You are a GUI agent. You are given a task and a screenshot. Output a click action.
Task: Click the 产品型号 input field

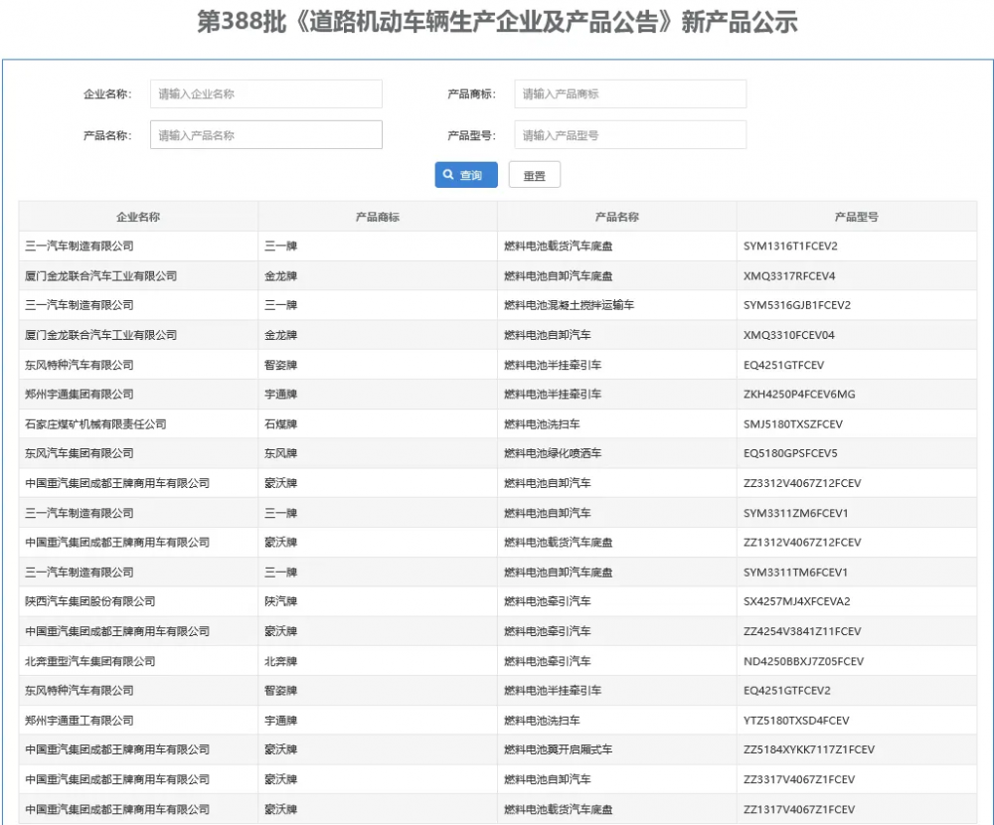click(630, 135)
